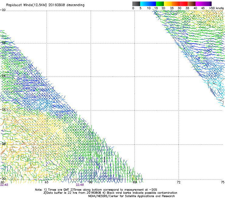Click the longitude axis label '69'

pyautogui.click(x=135, y=182)
